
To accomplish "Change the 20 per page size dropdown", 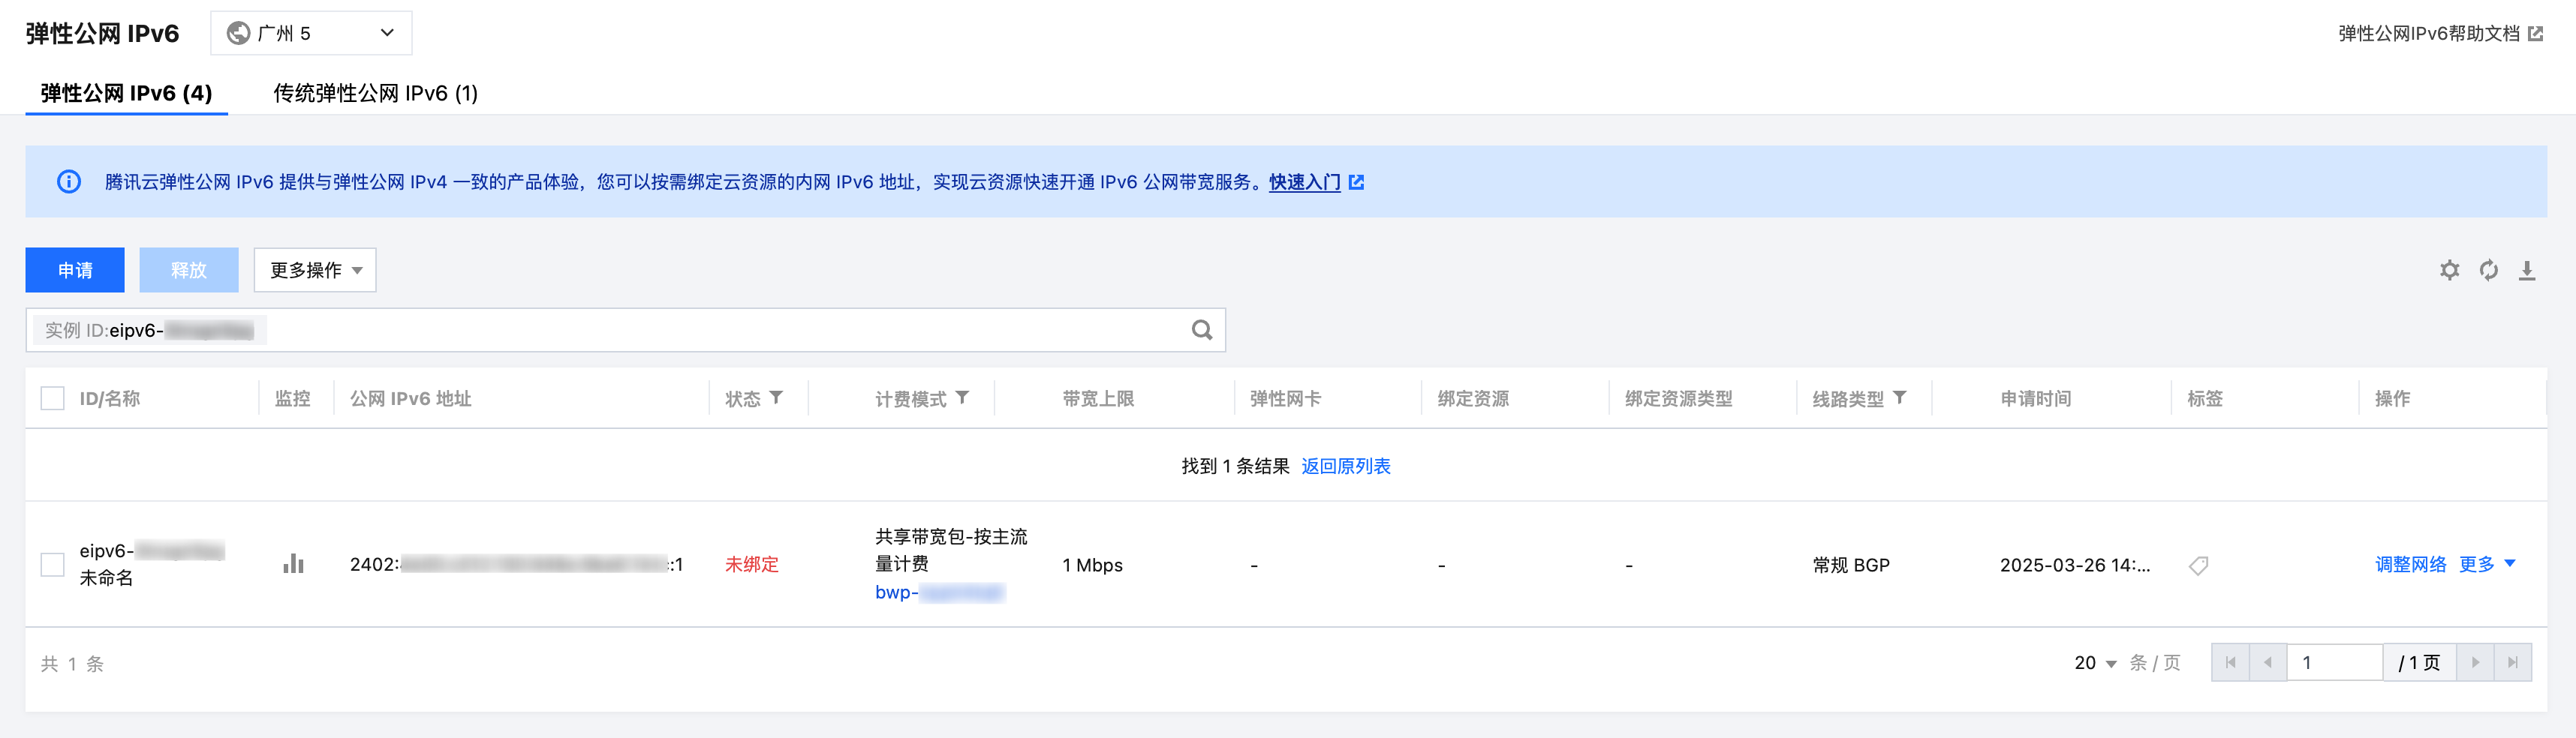I will (2095, 663).
